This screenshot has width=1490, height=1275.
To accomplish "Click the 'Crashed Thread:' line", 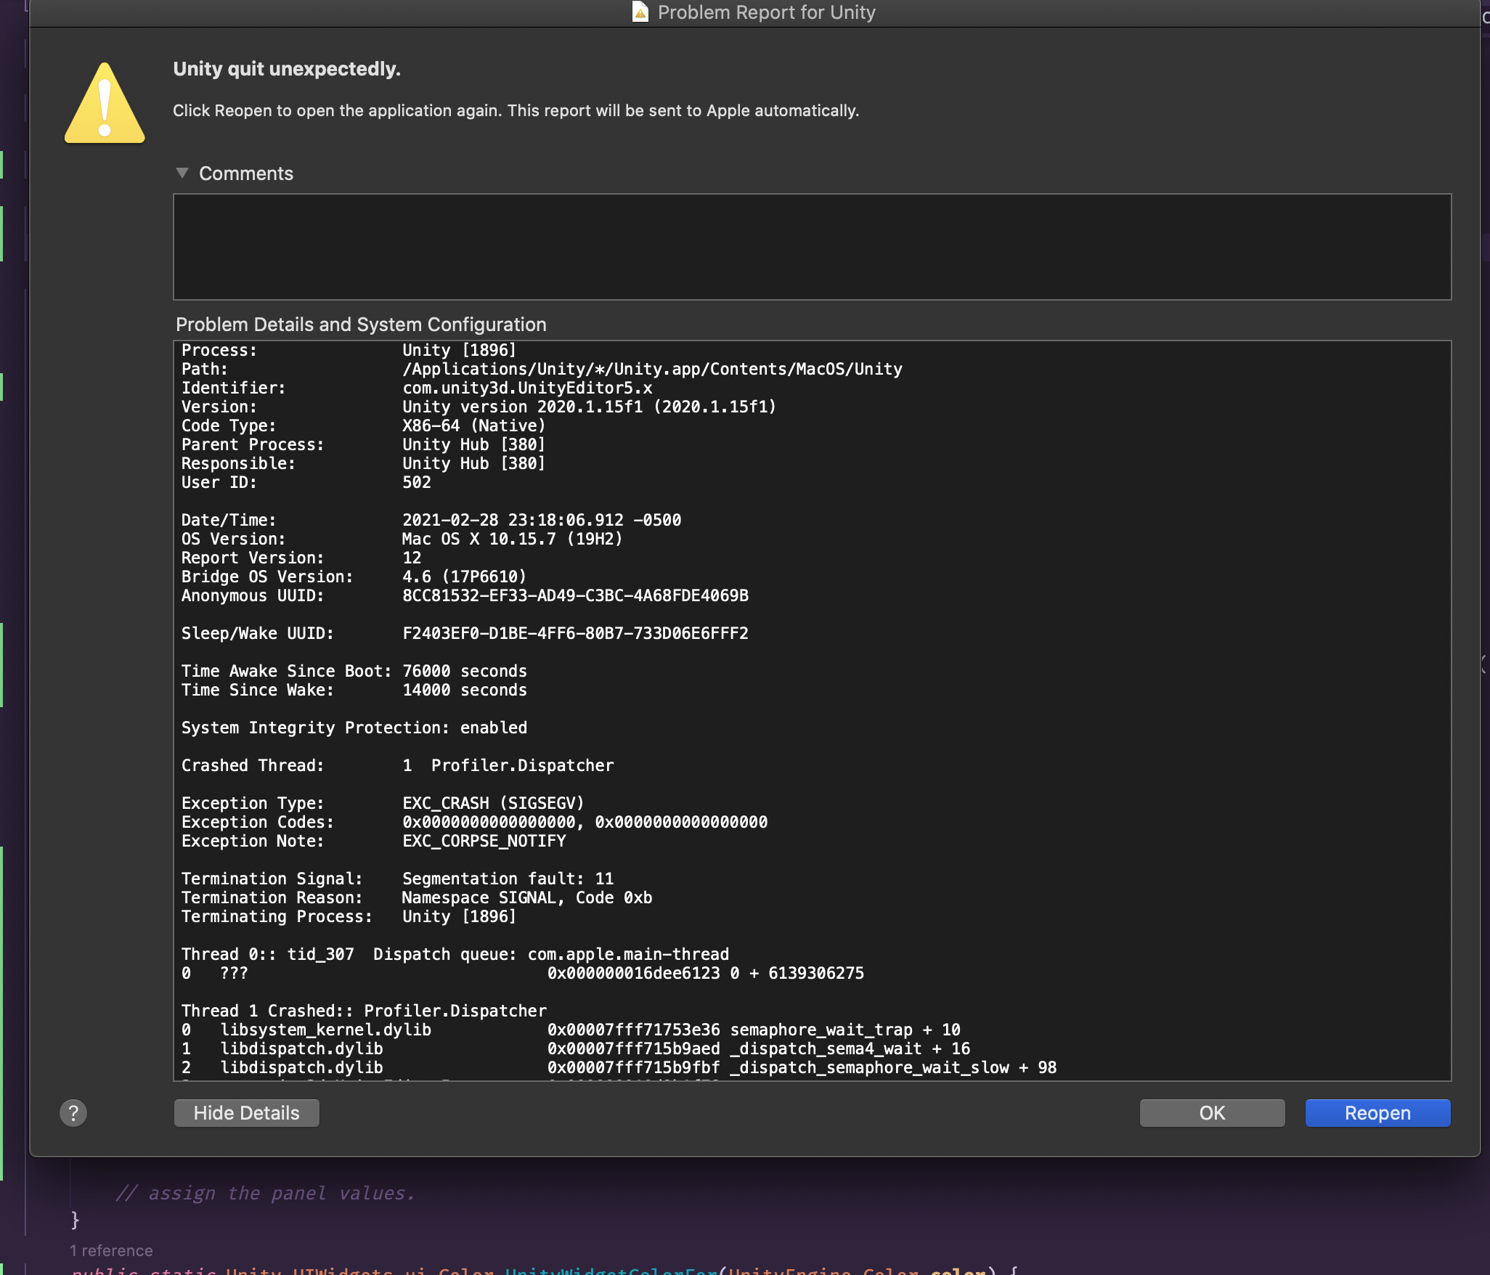I will click(x=397, y=765).
